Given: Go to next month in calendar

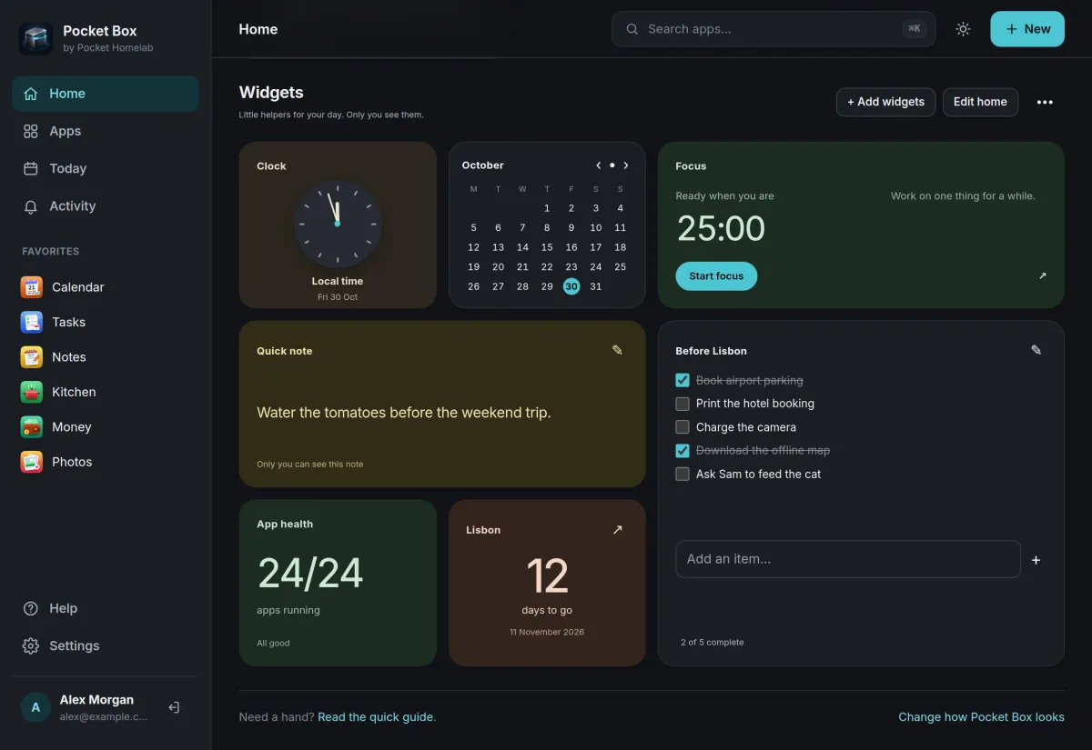Looking at the screenshot, I should tap(626, 165).
